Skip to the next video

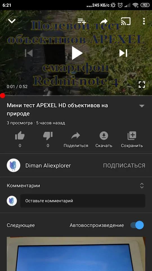pos(123,53)
